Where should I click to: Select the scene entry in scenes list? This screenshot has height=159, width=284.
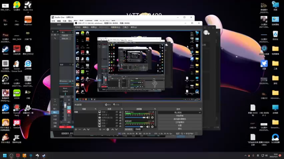[85, 112]
